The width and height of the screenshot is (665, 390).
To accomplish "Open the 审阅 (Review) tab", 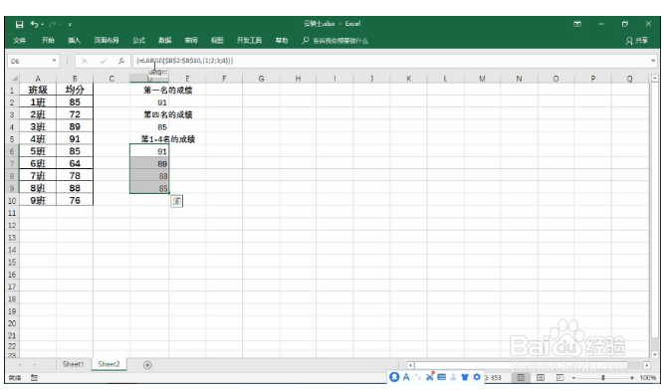I will 191,40.
